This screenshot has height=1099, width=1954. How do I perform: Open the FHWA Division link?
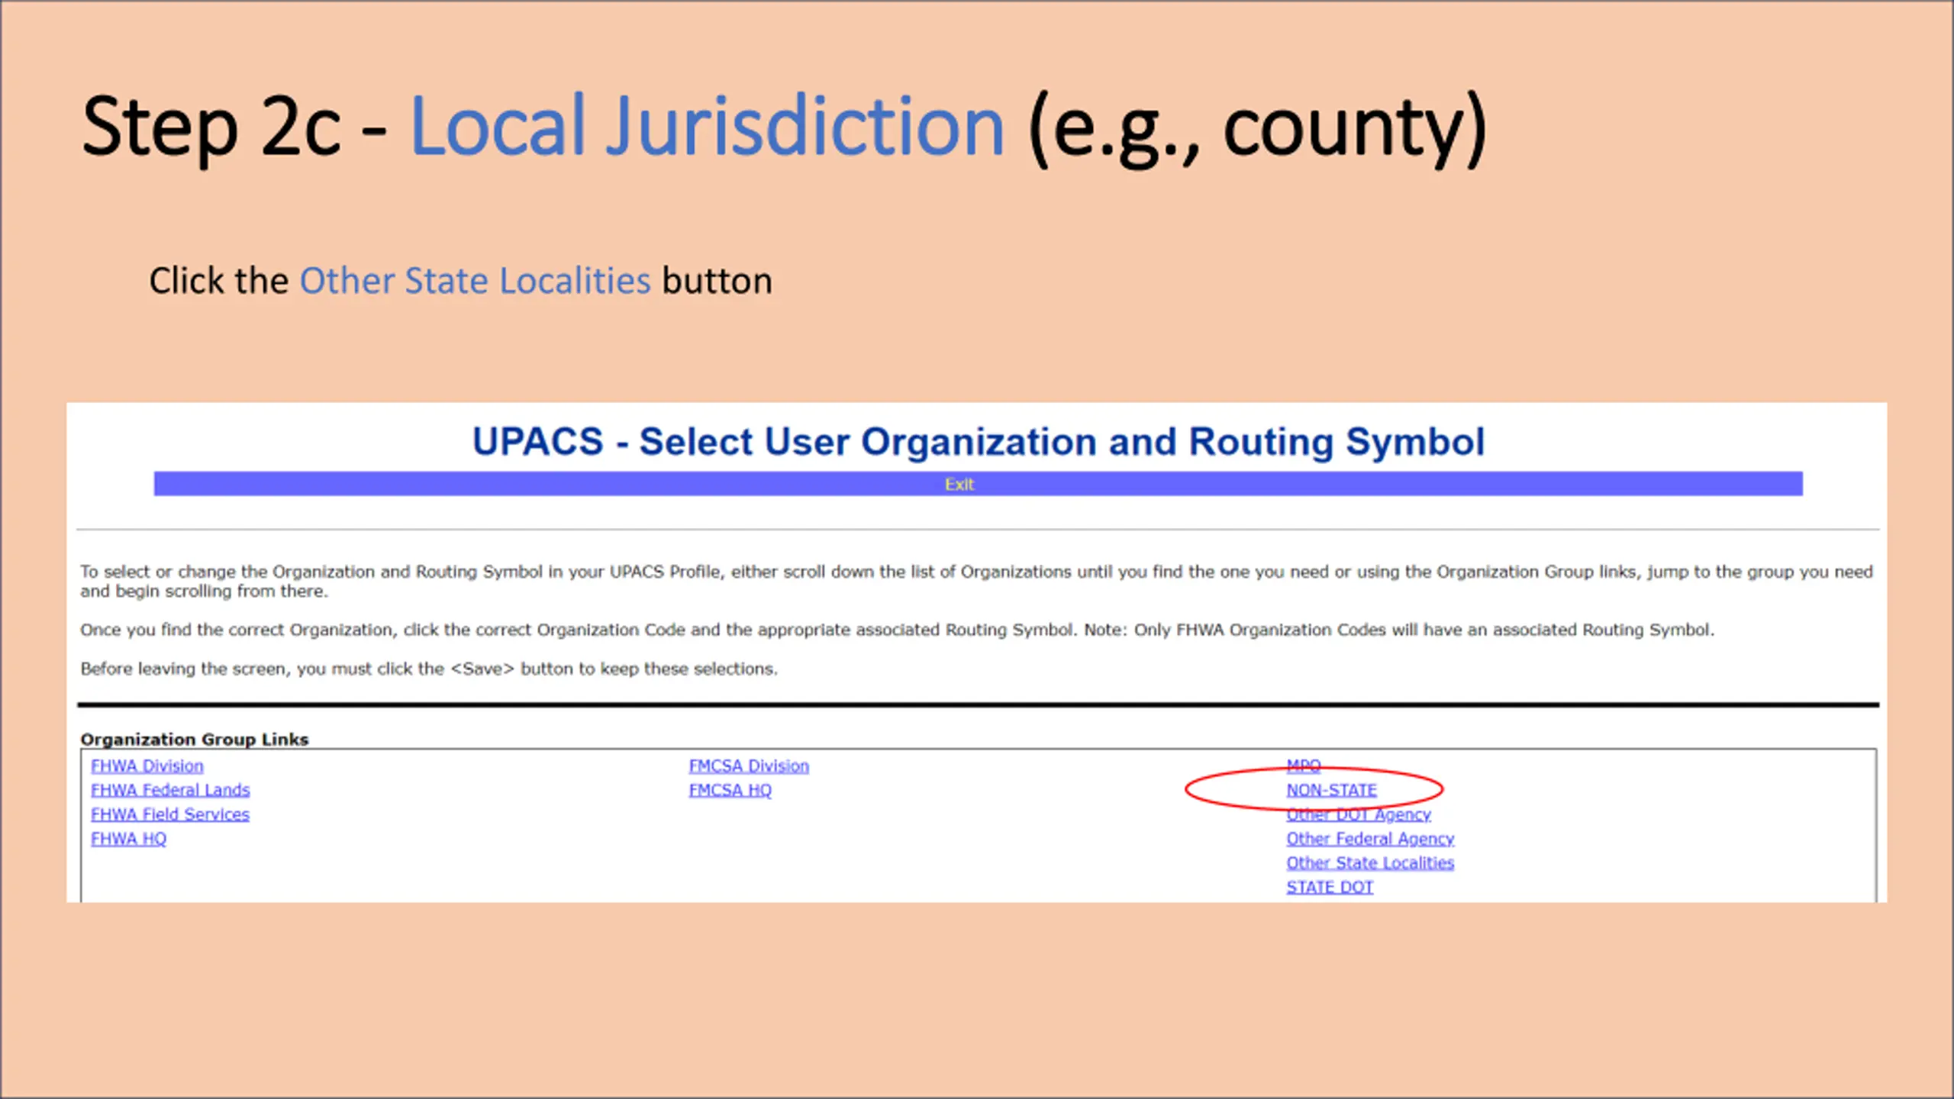pos(147,765)
